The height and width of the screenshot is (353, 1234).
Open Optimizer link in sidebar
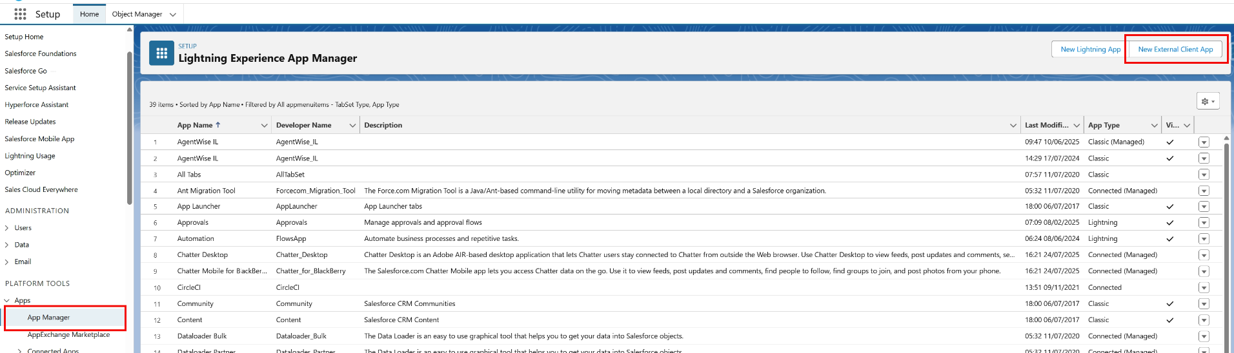click(20, 173)
